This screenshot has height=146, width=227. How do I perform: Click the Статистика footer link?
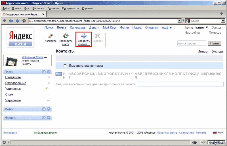(186, 133)
